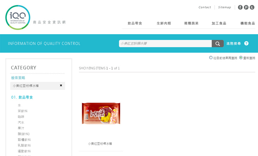Select the 水 subcategory

19,105
